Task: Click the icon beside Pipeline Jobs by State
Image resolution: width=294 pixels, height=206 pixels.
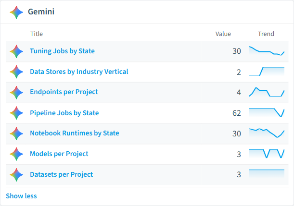Action: [x=16, y=113]
